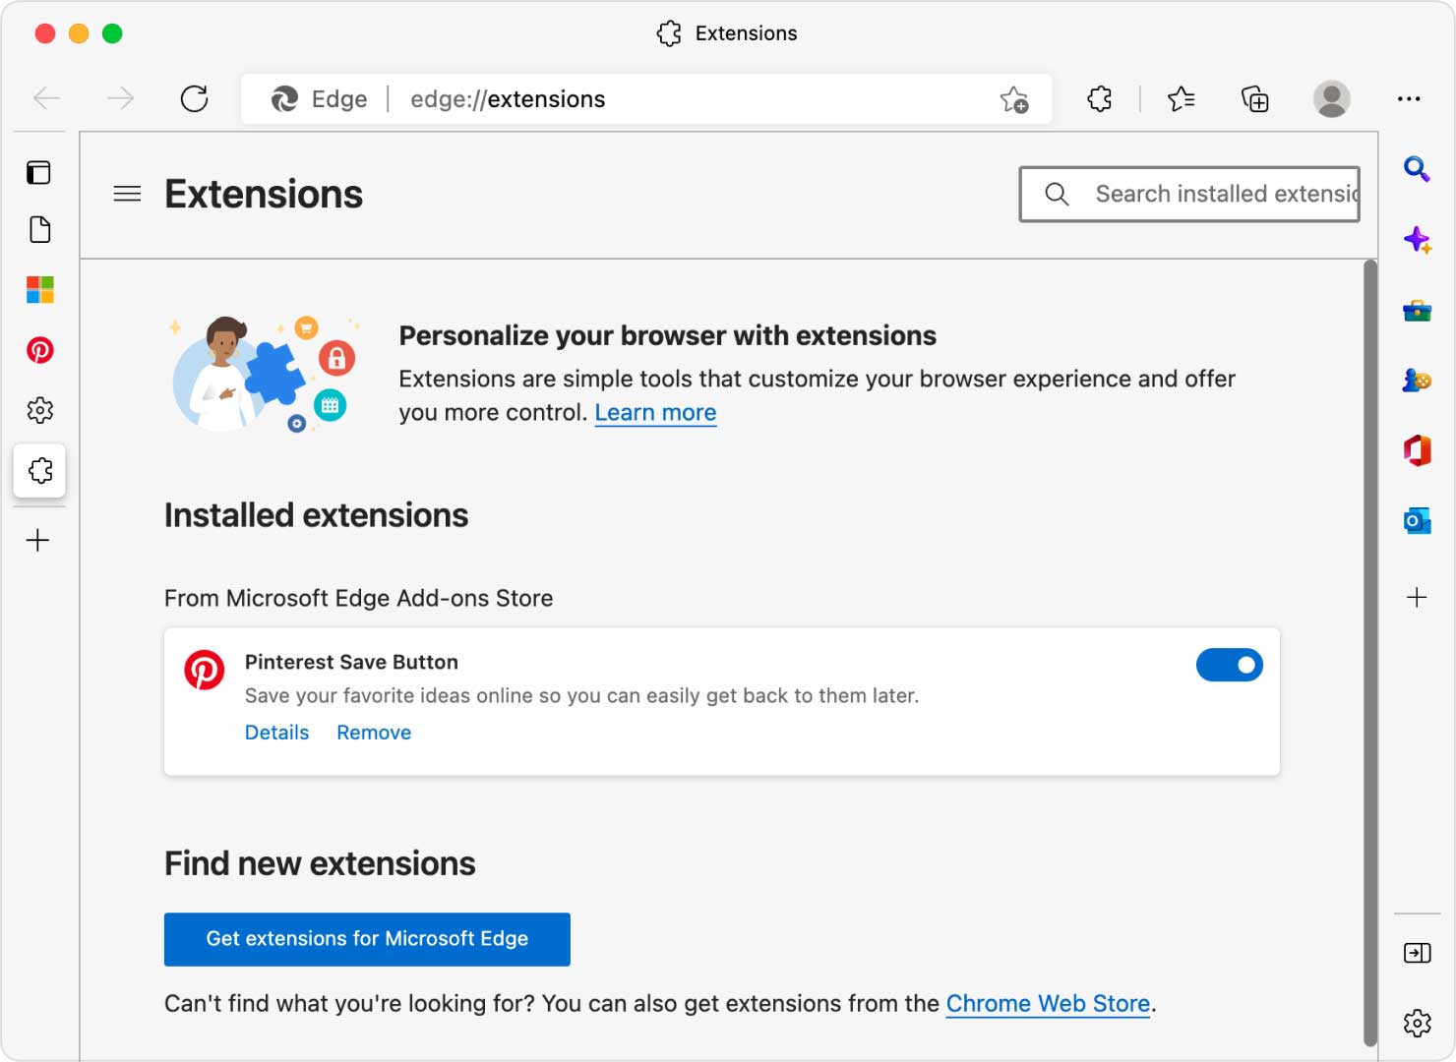The width and height of the screenshot is (1456, 1062).
Task: Open the Extensions toolbar puzzle icon
Action: click(1100, 98)
